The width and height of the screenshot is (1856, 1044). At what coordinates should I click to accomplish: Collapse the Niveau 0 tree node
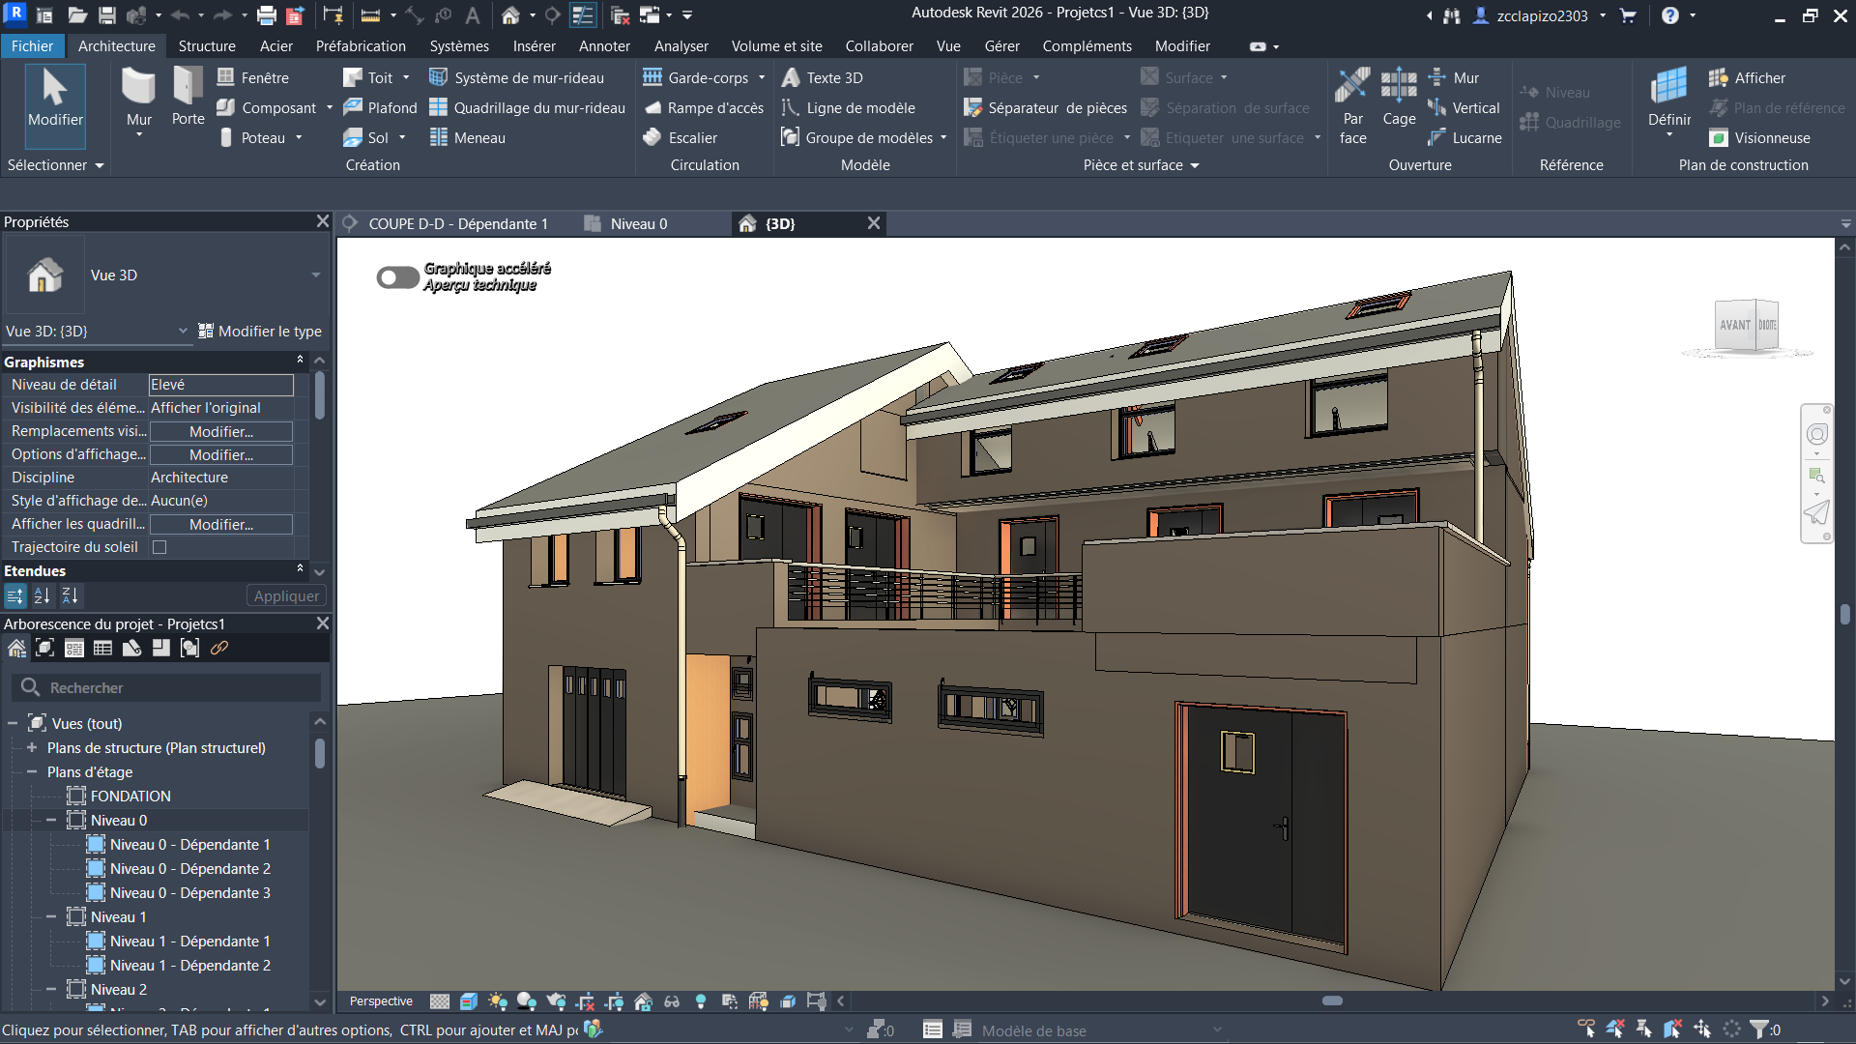click(51, 821)
